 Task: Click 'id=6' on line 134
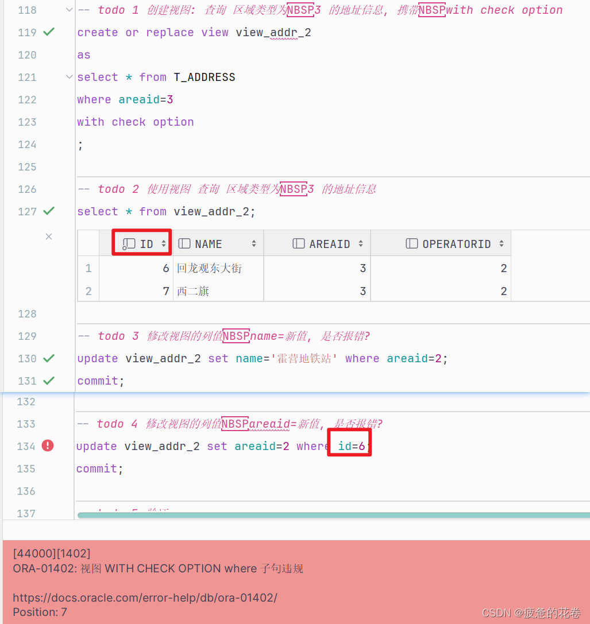[x=352, y=446]
